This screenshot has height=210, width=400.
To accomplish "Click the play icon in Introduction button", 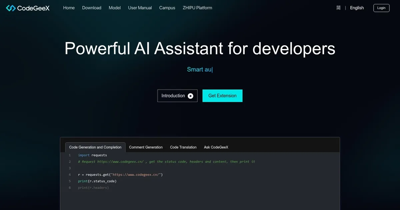I will 190,96.
